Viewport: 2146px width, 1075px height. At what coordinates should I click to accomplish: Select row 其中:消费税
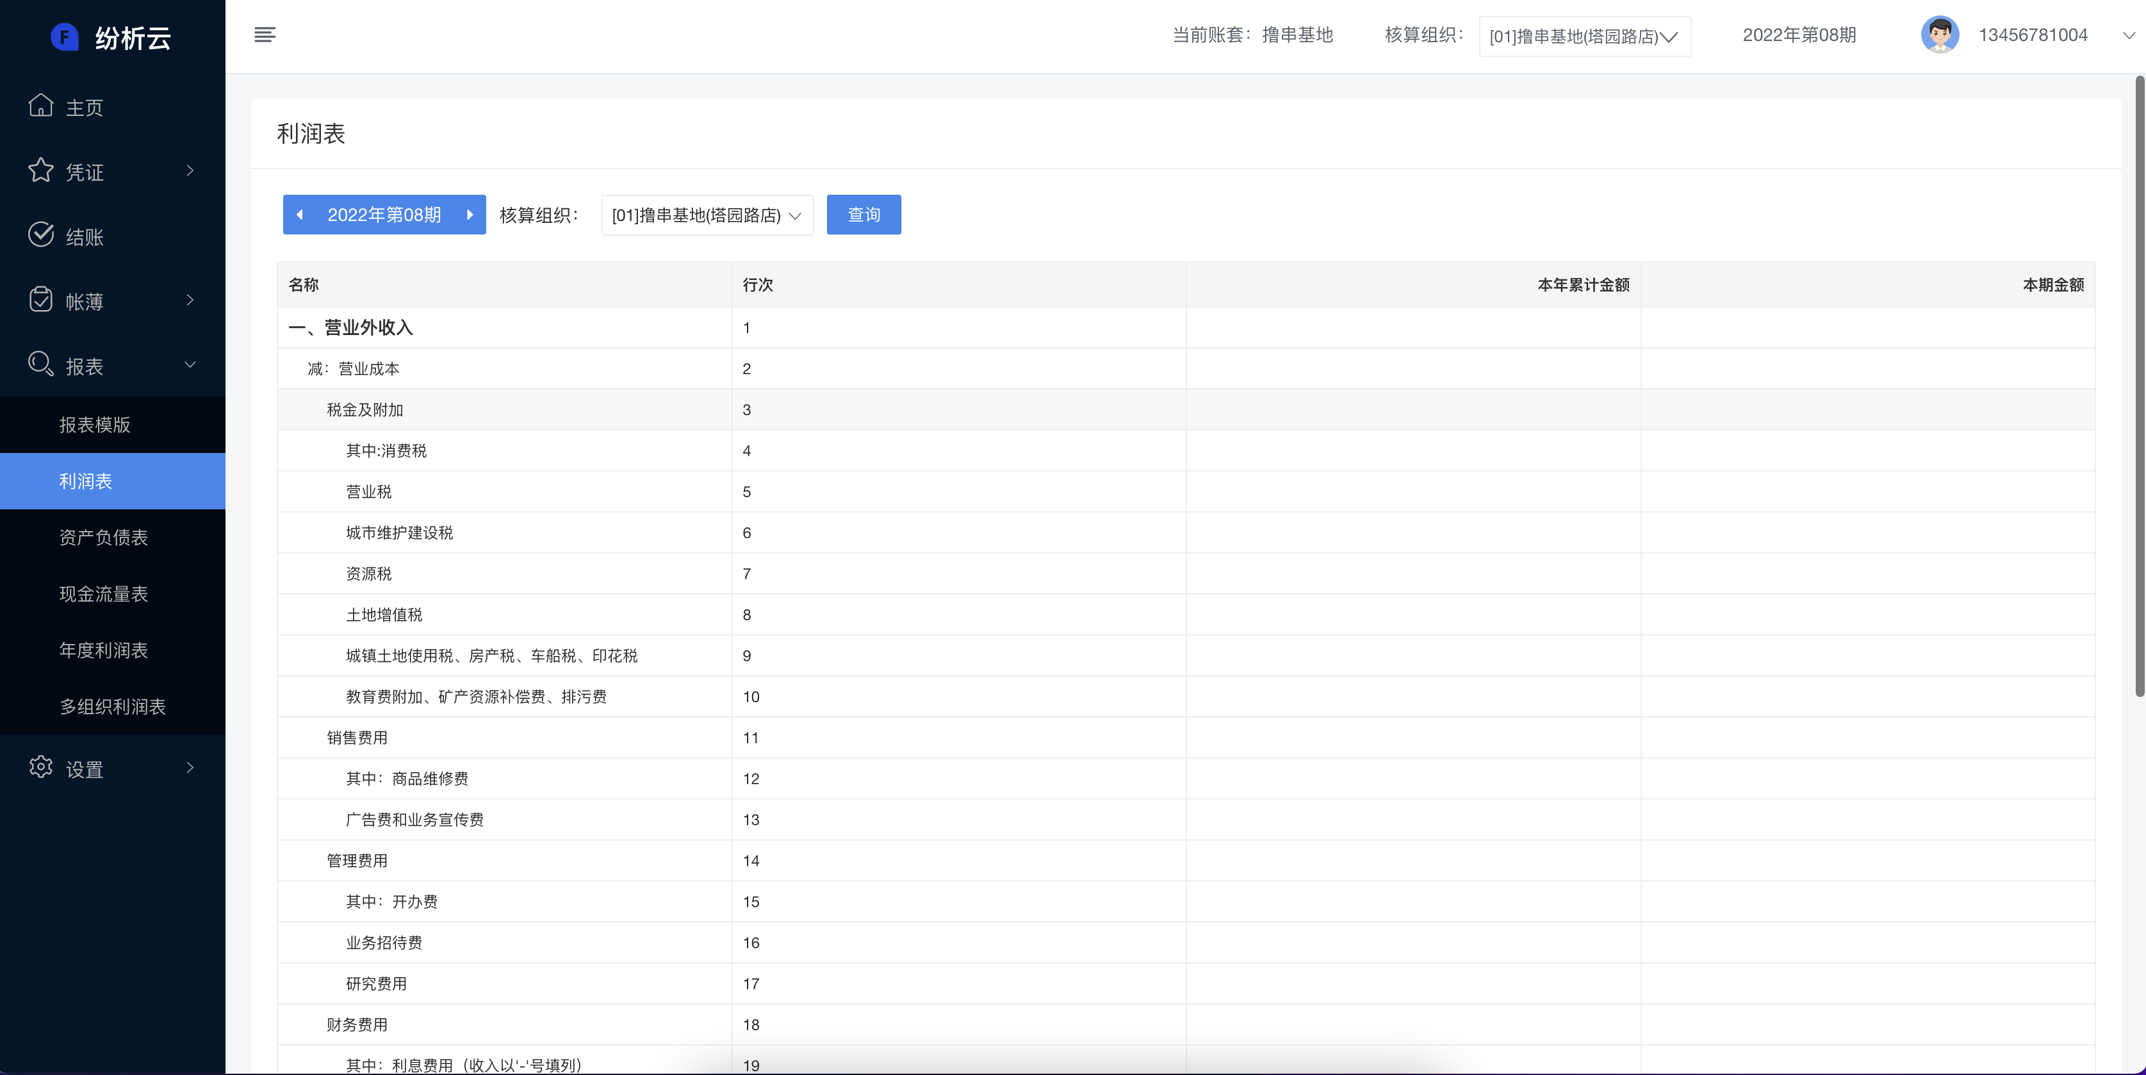pyautogui.click(x=1186, y=451)
